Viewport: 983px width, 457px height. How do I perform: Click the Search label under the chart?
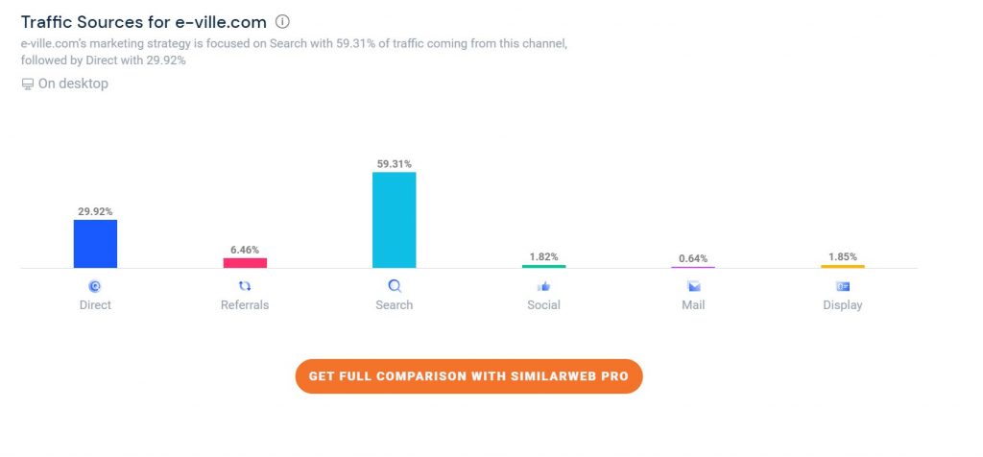394,305
